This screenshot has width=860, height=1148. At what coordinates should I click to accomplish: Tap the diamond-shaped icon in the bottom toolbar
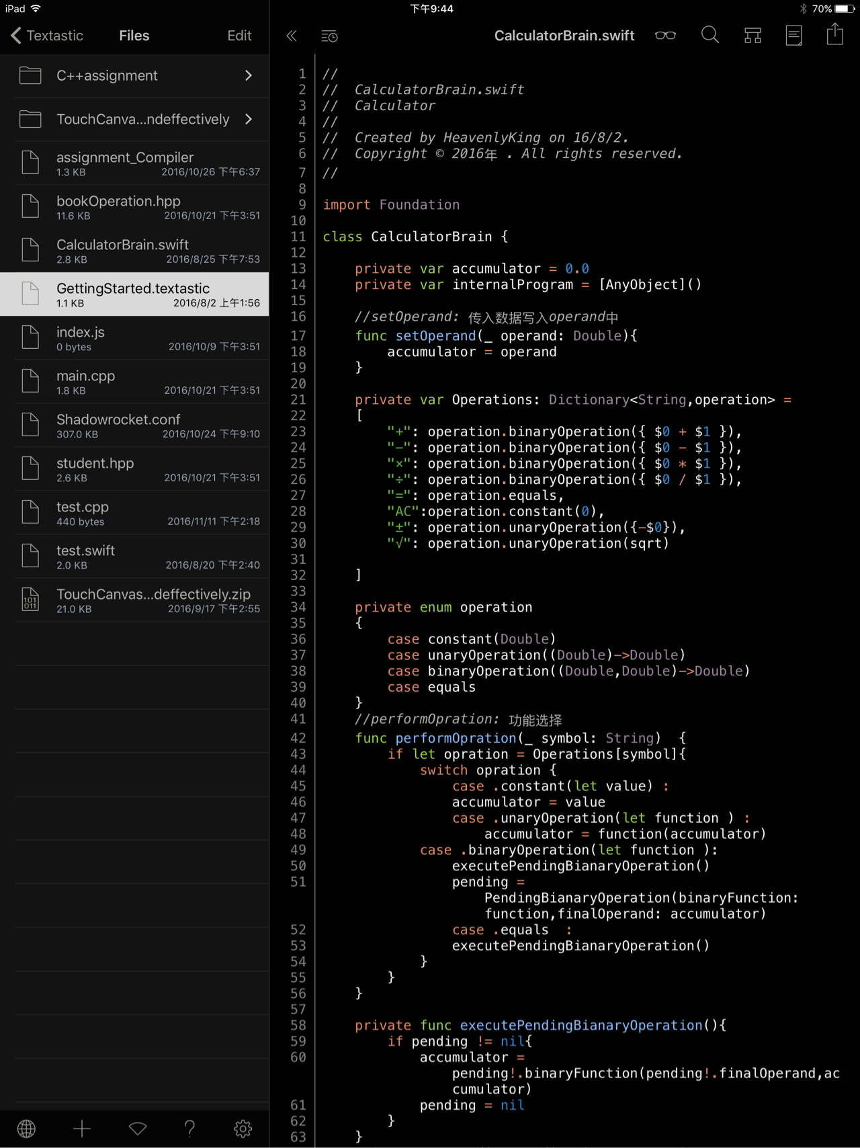pos(138,1129)
